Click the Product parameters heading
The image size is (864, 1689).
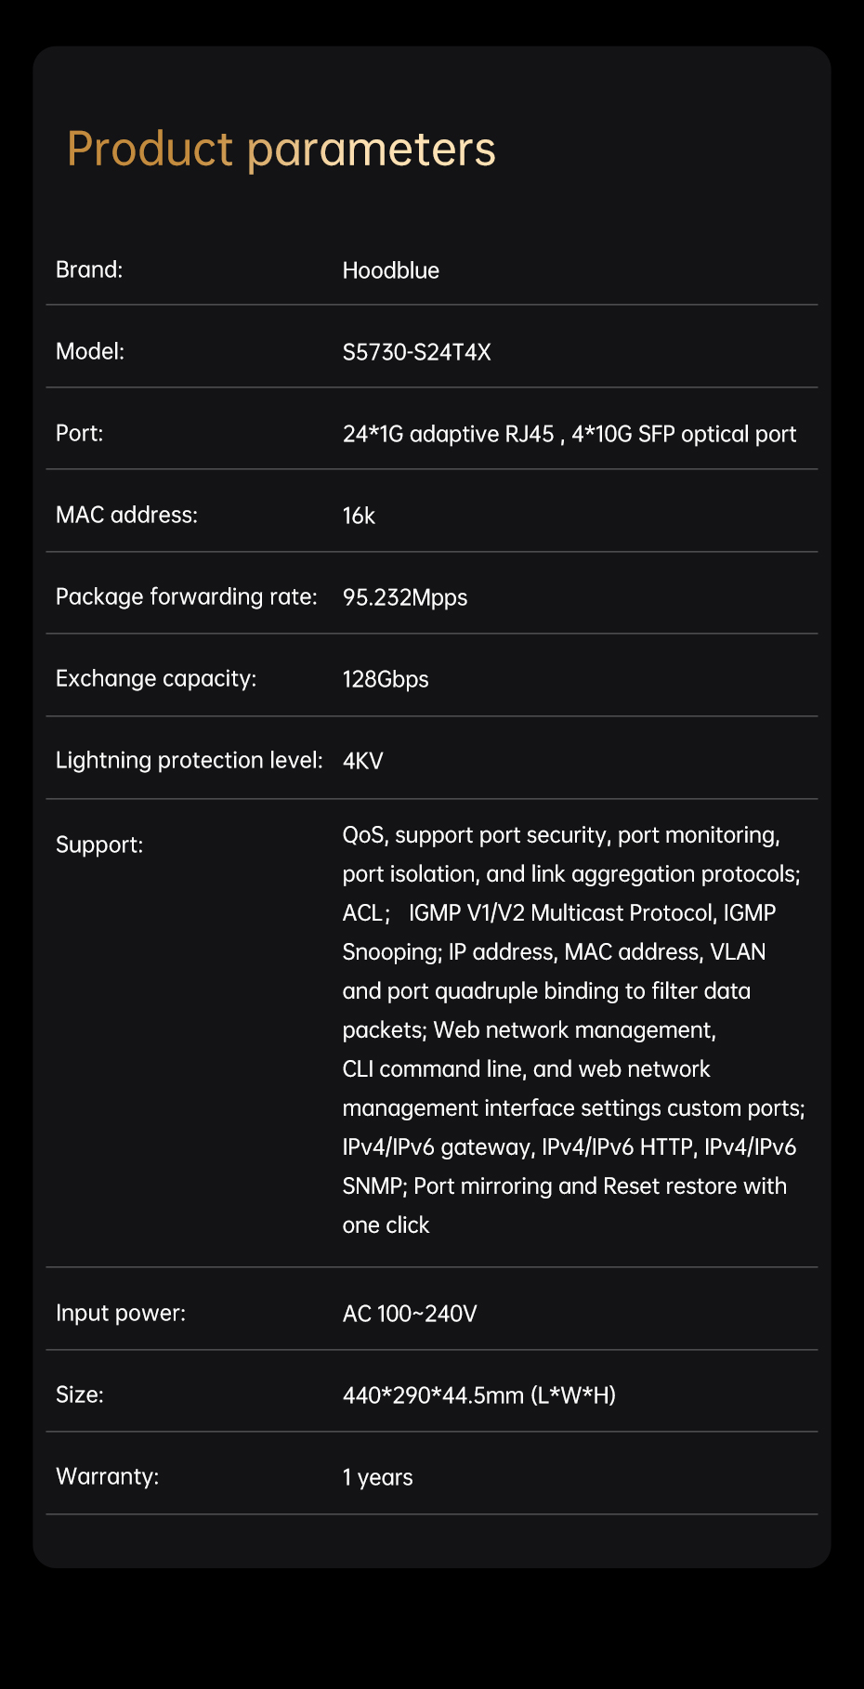(x=281, y=150)
